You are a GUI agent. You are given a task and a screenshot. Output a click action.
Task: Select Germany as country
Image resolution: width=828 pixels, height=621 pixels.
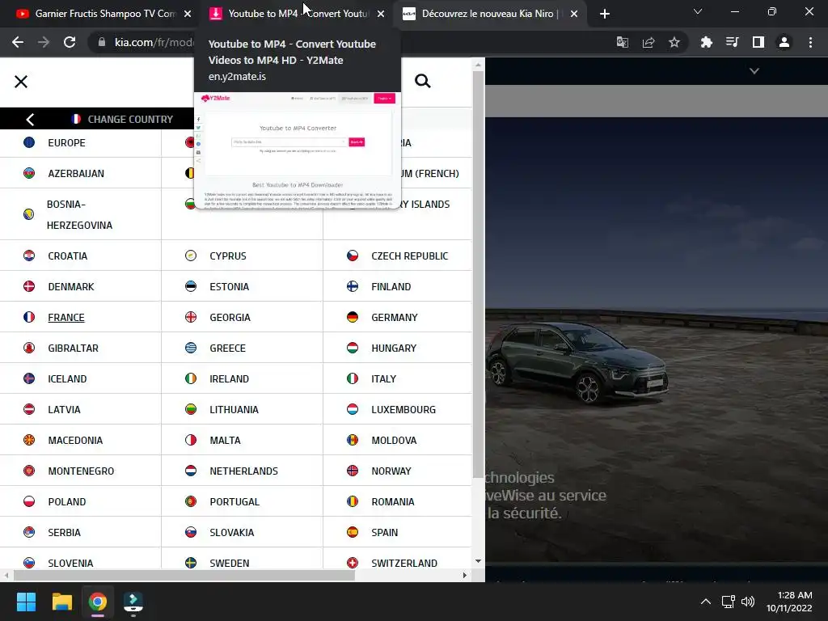(394, 317)
